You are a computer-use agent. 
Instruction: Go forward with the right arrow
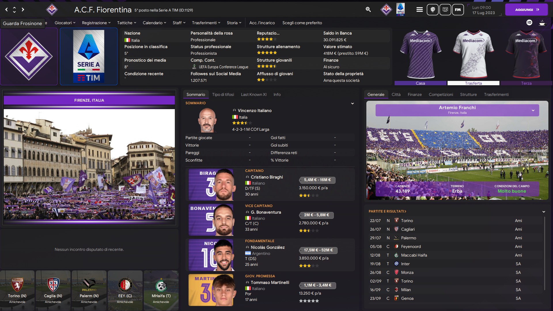(x=23, y=10)
